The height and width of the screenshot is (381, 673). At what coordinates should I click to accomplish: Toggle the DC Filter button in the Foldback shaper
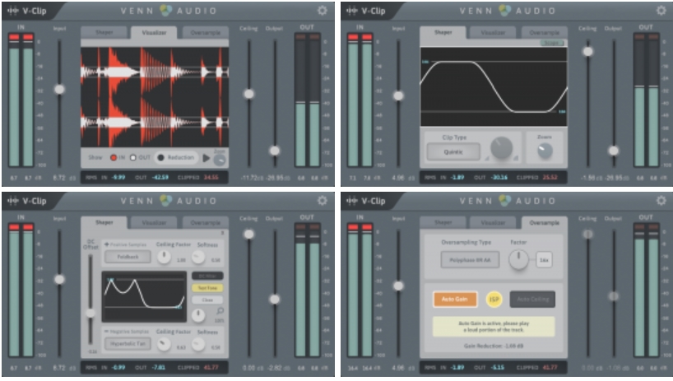click(207, 276)
